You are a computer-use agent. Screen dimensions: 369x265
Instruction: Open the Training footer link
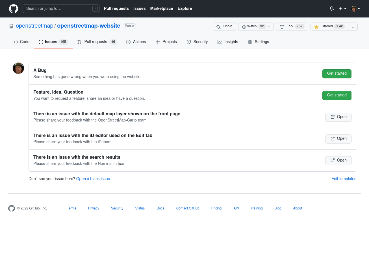[x=257, y=208]
